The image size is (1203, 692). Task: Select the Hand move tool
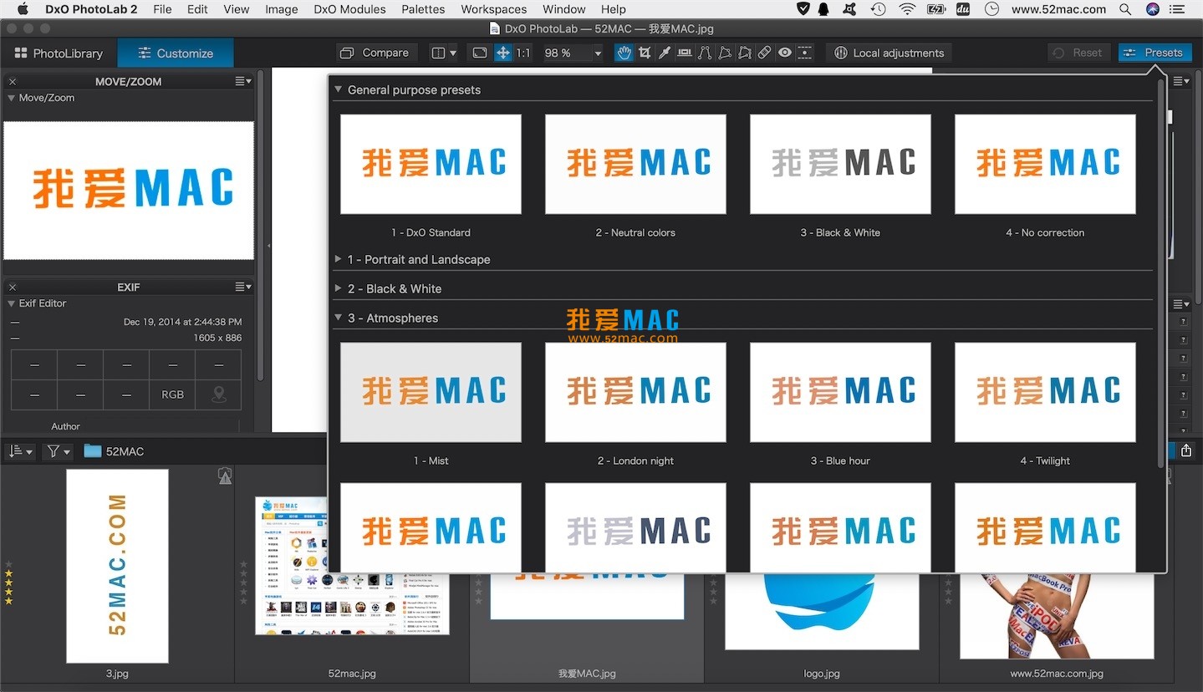point(624,53)
